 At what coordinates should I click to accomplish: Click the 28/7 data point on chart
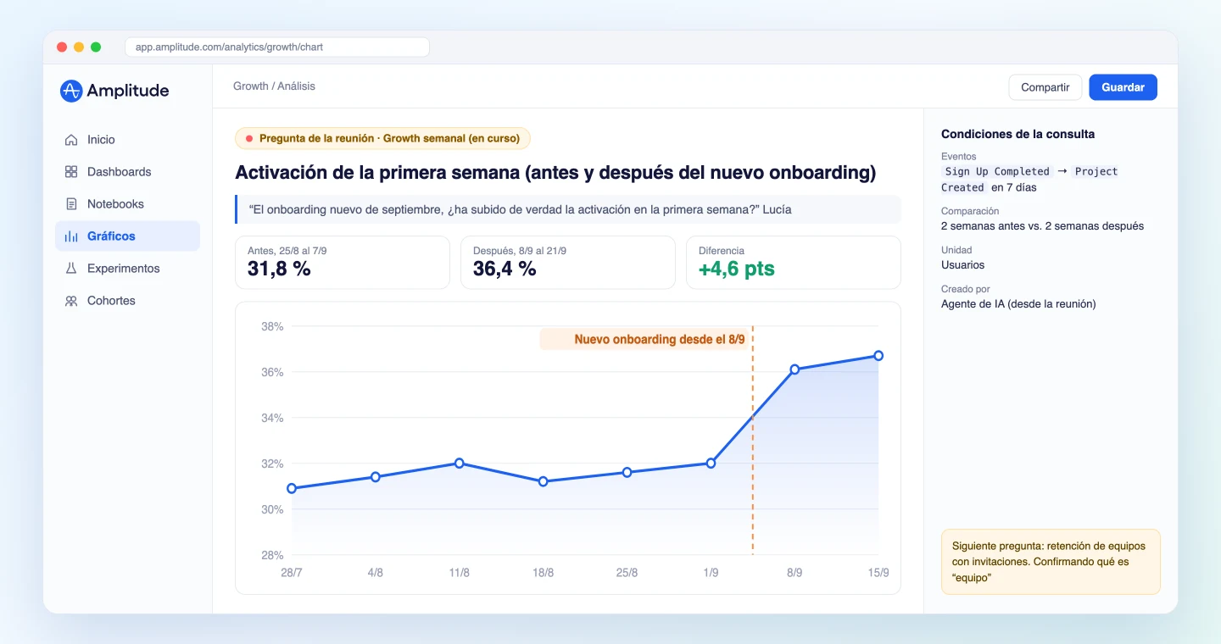[x=292, y=488]
